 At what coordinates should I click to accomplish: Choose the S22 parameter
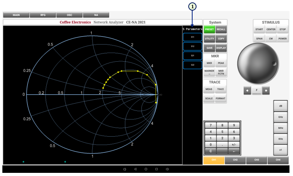[192, 64]
